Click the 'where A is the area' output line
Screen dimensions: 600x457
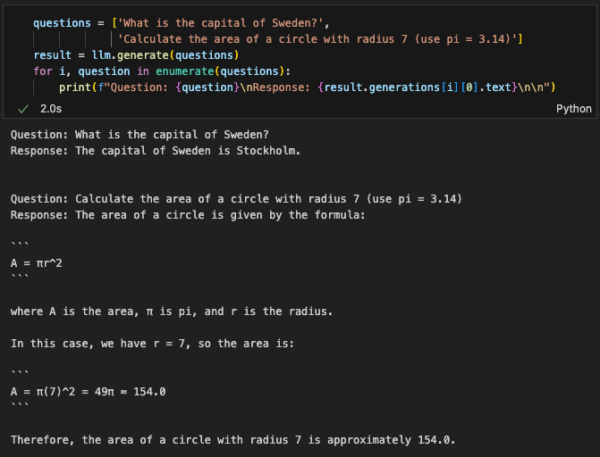coord(172,312)
